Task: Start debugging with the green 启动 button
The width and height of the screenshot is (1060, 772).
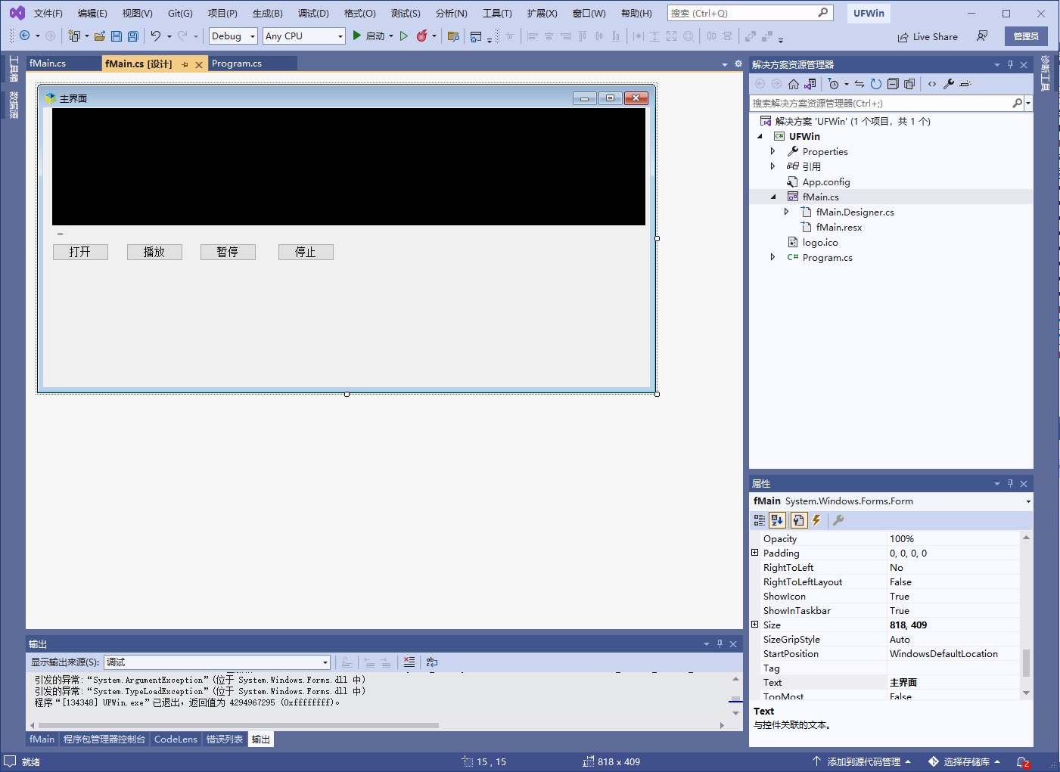Action: [368, 36]
